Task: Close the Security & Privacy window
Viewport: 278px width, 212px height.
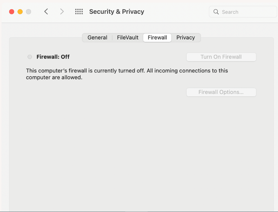Action: click(11, 11)
